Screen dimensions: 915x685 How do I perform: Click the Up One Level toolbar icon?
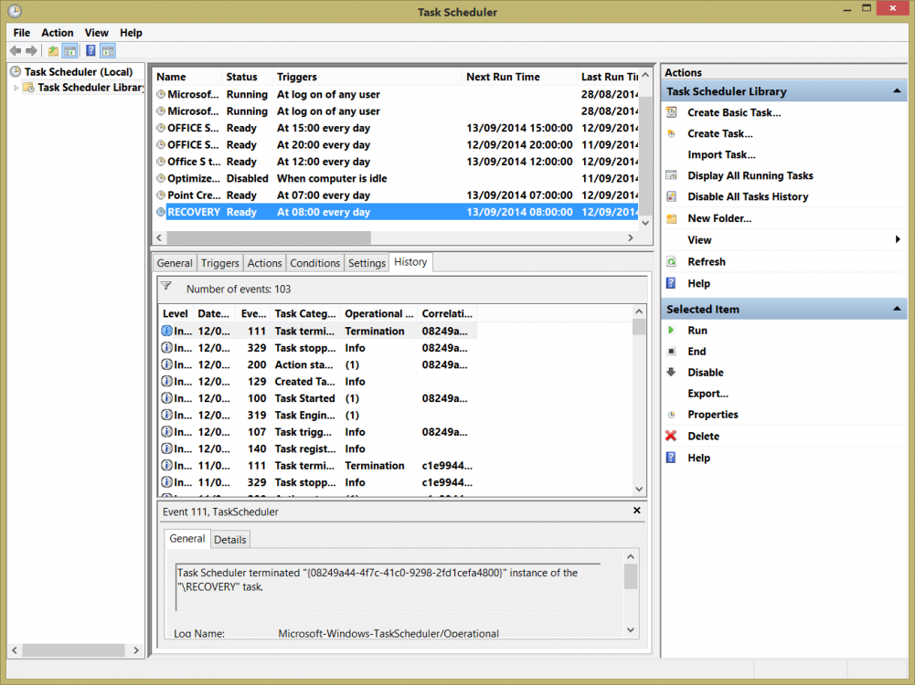(53, 51)
